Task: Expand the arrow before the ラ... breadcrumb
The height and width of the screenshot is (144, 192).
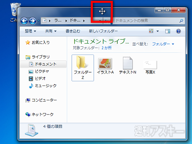Action: tap(50, 21)
